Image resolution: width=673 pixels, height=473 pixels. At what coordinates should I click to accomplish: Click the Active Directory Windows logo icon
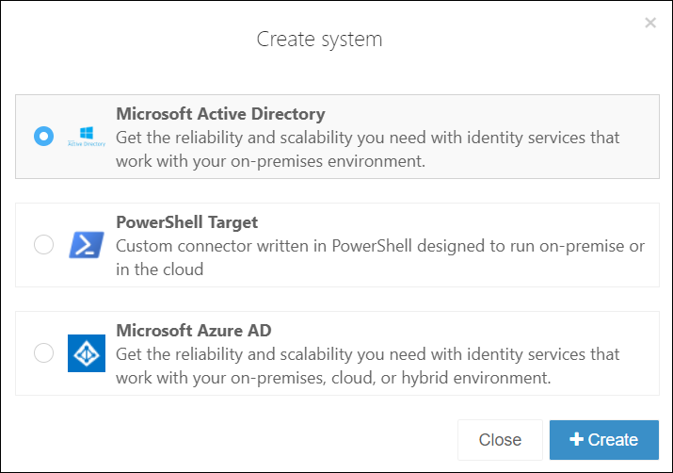[x=87, y=137]
